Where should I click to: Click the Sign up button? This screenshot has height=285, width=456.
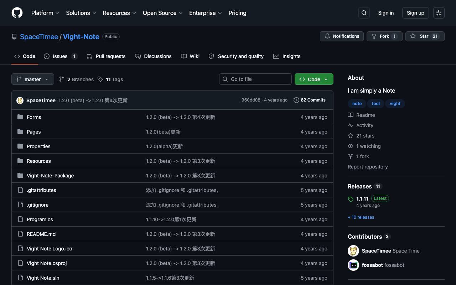point(415,13)
